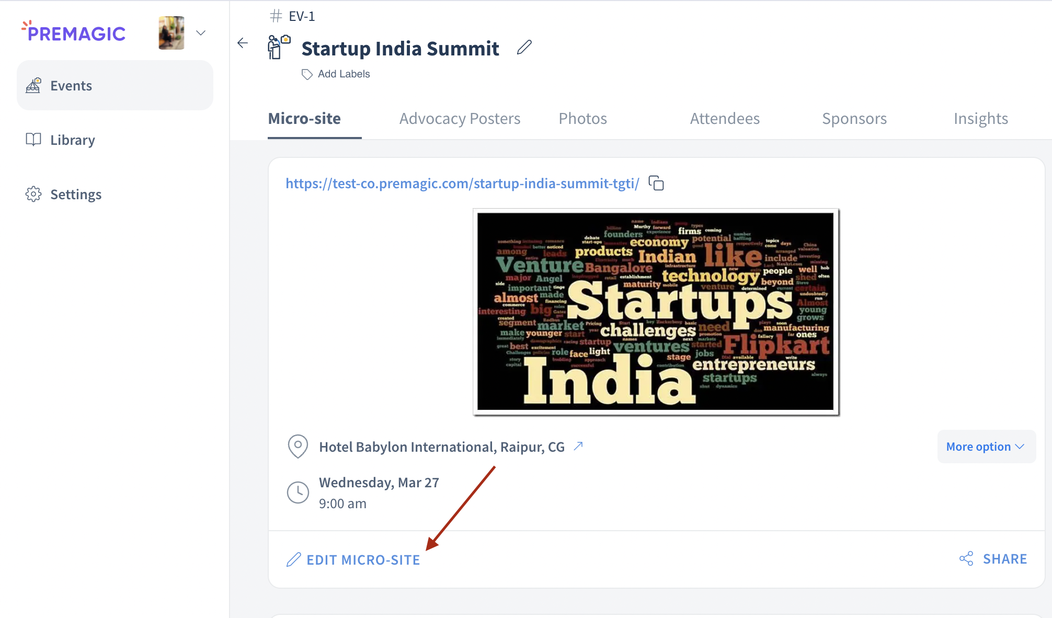
Task: Copy the micro-site URL with copy icon
Action: coord(656,184)
